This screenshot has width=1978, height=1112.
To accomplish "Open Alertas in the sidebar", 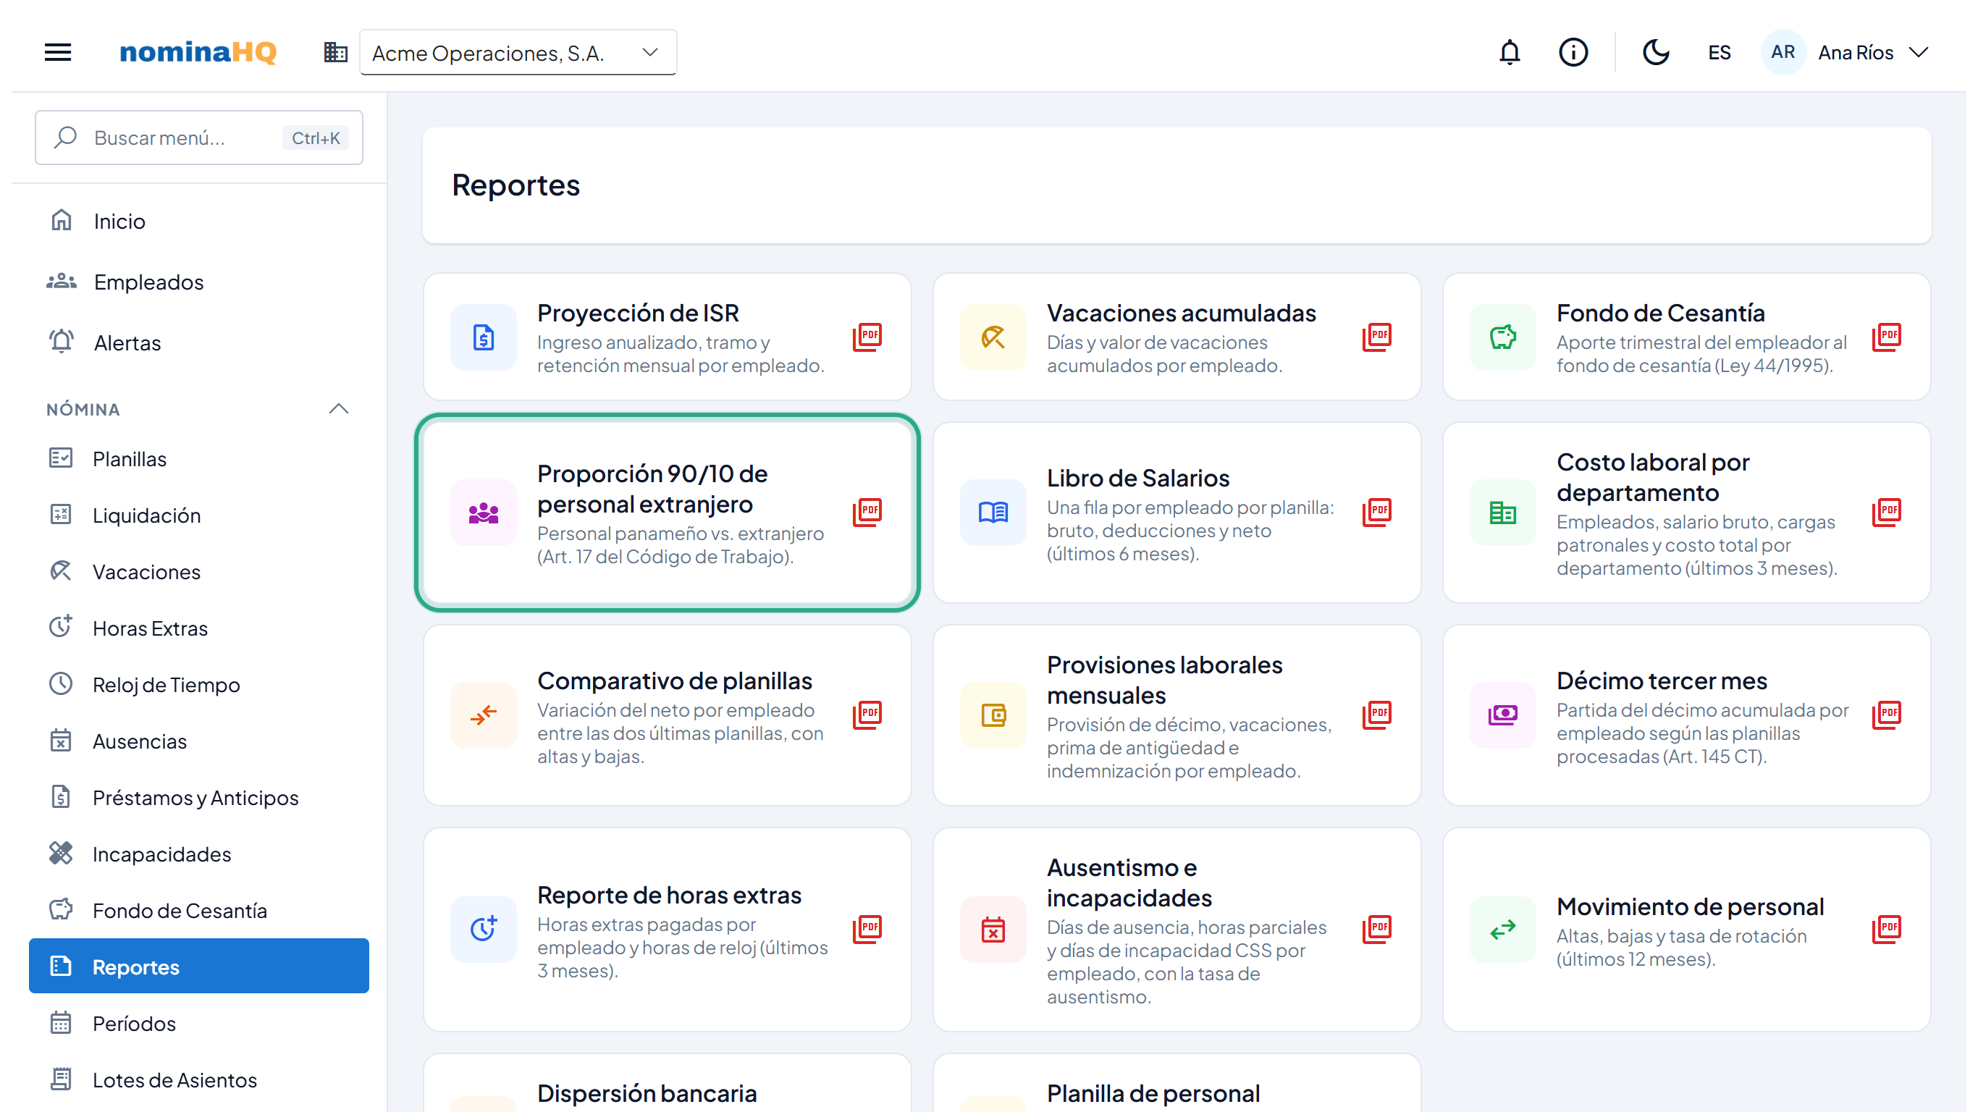I will coord(199,342).
